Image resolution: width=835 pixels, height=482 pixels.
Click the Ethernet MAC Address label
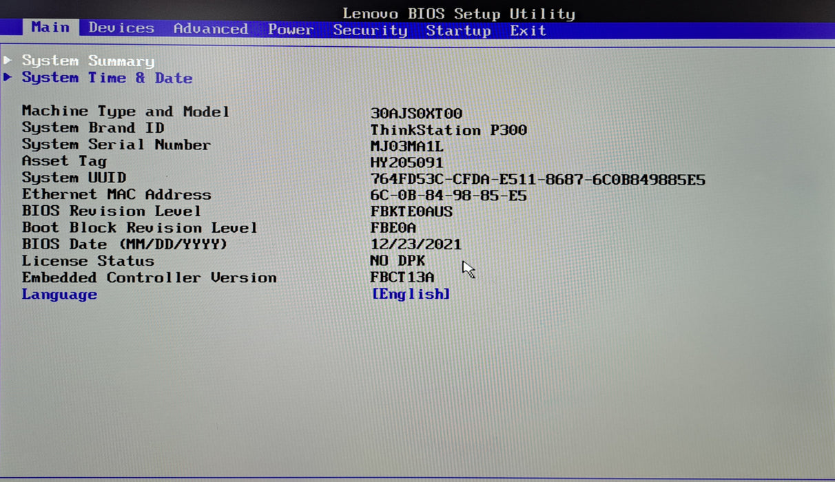(x=116, y=195)
